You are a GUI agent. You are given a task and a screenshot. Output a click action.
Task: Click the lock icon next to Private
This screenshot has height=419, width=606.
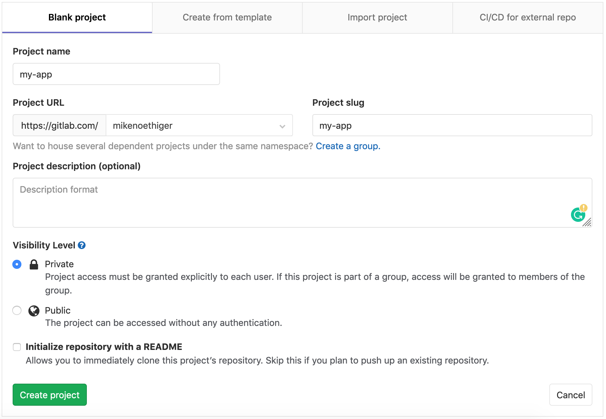[34, 264]
